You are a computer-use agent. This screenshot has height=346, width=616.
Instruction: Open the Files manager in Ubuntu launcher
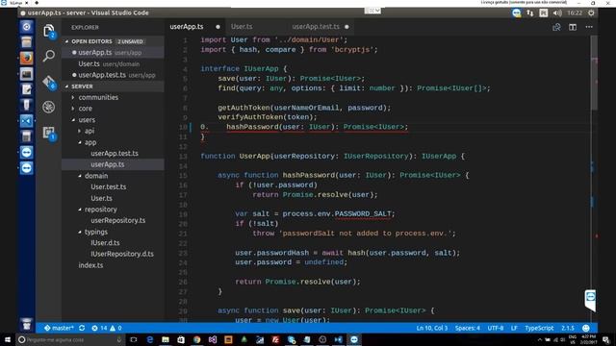[26, 42]
